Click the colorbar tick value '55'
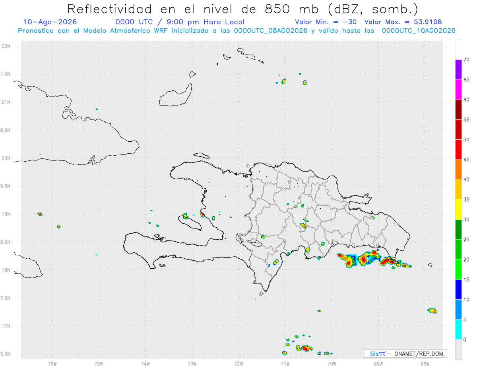 pyautogui.click(x=466, y=119)
